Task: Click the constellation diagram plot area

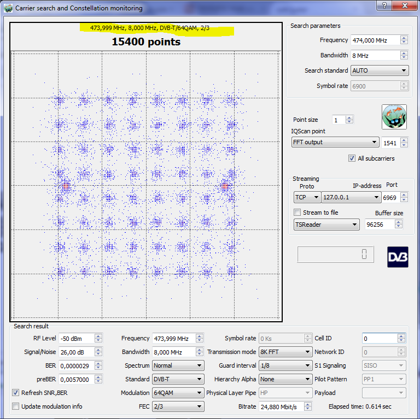Action: pyautogui.click(x=146, y=186)
